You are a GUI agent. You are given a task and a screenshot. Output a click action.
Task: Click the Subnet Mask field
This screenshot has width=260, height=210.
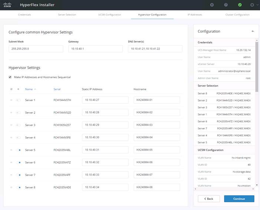click(x=36, y=49)
